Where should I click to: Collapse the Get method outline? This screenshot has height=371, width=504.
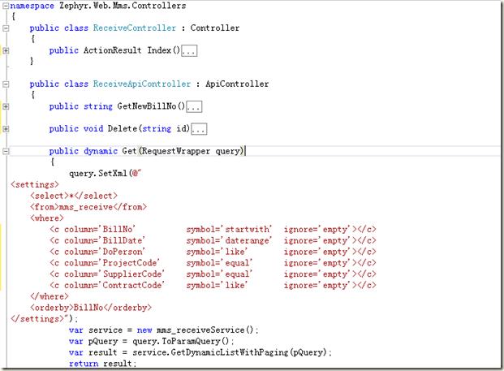6,151
